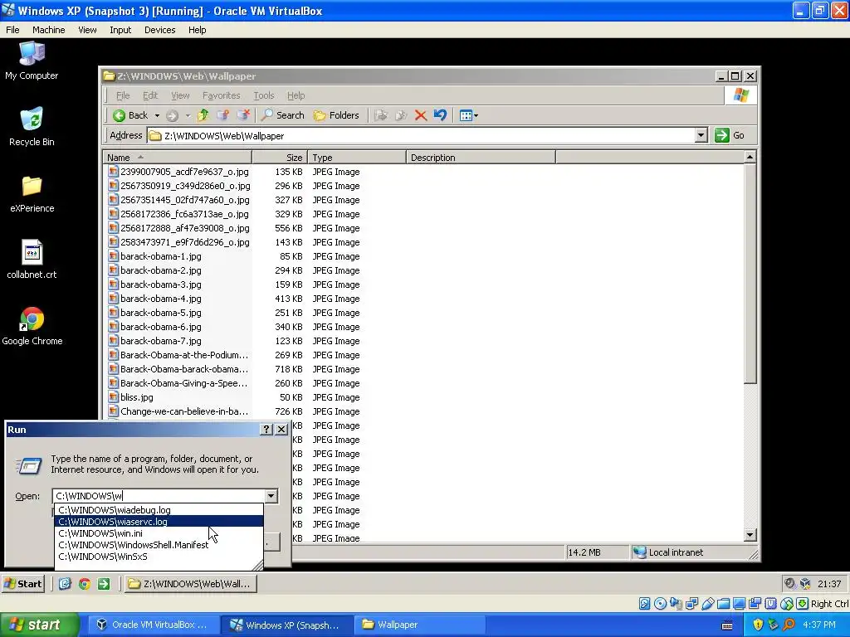Click the Undo arrow icon
850x637 pixels.
pyautogui.click(x=440, y=114)
